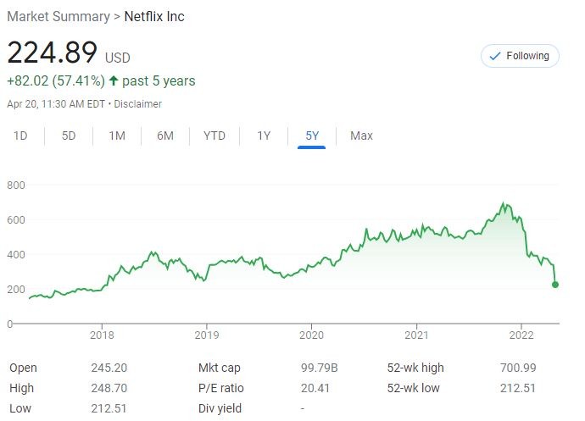Click the checkmark icon in Following
The width and height of the screenshot is (585, 421).
pyautogui.click(x=494, y=56)
